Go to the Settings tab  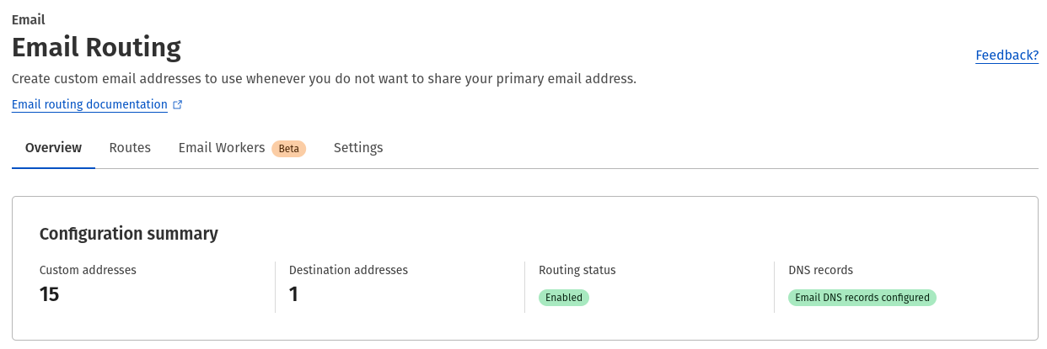(358, 148)
